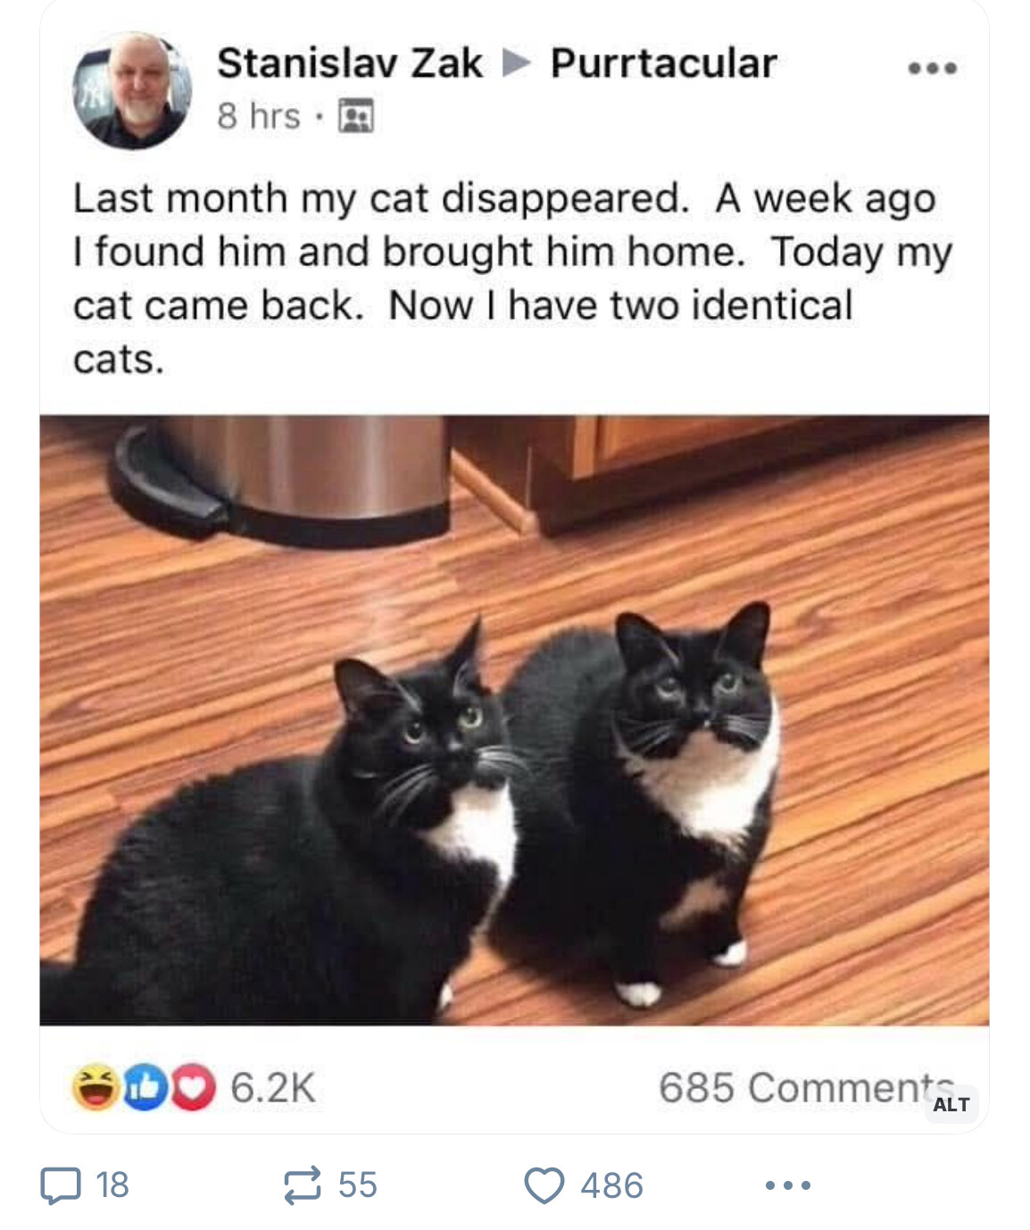Click the group audience icon beside 8 hrs
1030x1230 pixels.
[x=356, y=117]
